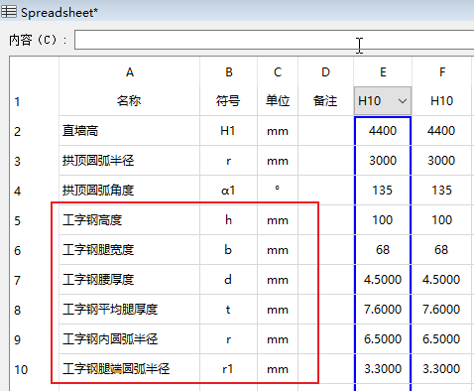
Task: Click cell 工字钢高度 in row 5
Action: coord(130,220)
